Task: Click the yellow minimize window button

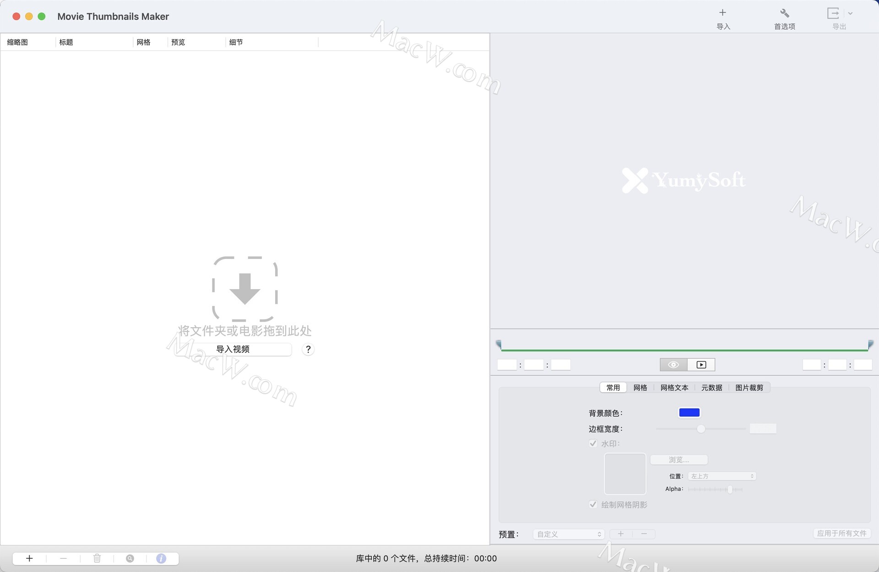Action: pos(29,16)
